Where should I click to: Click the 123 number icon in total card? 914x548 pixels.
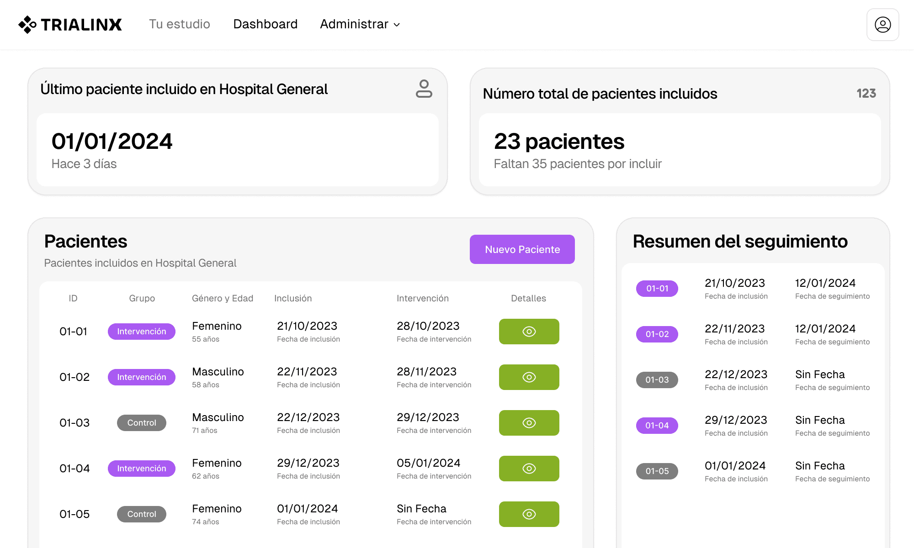[866, 94]
